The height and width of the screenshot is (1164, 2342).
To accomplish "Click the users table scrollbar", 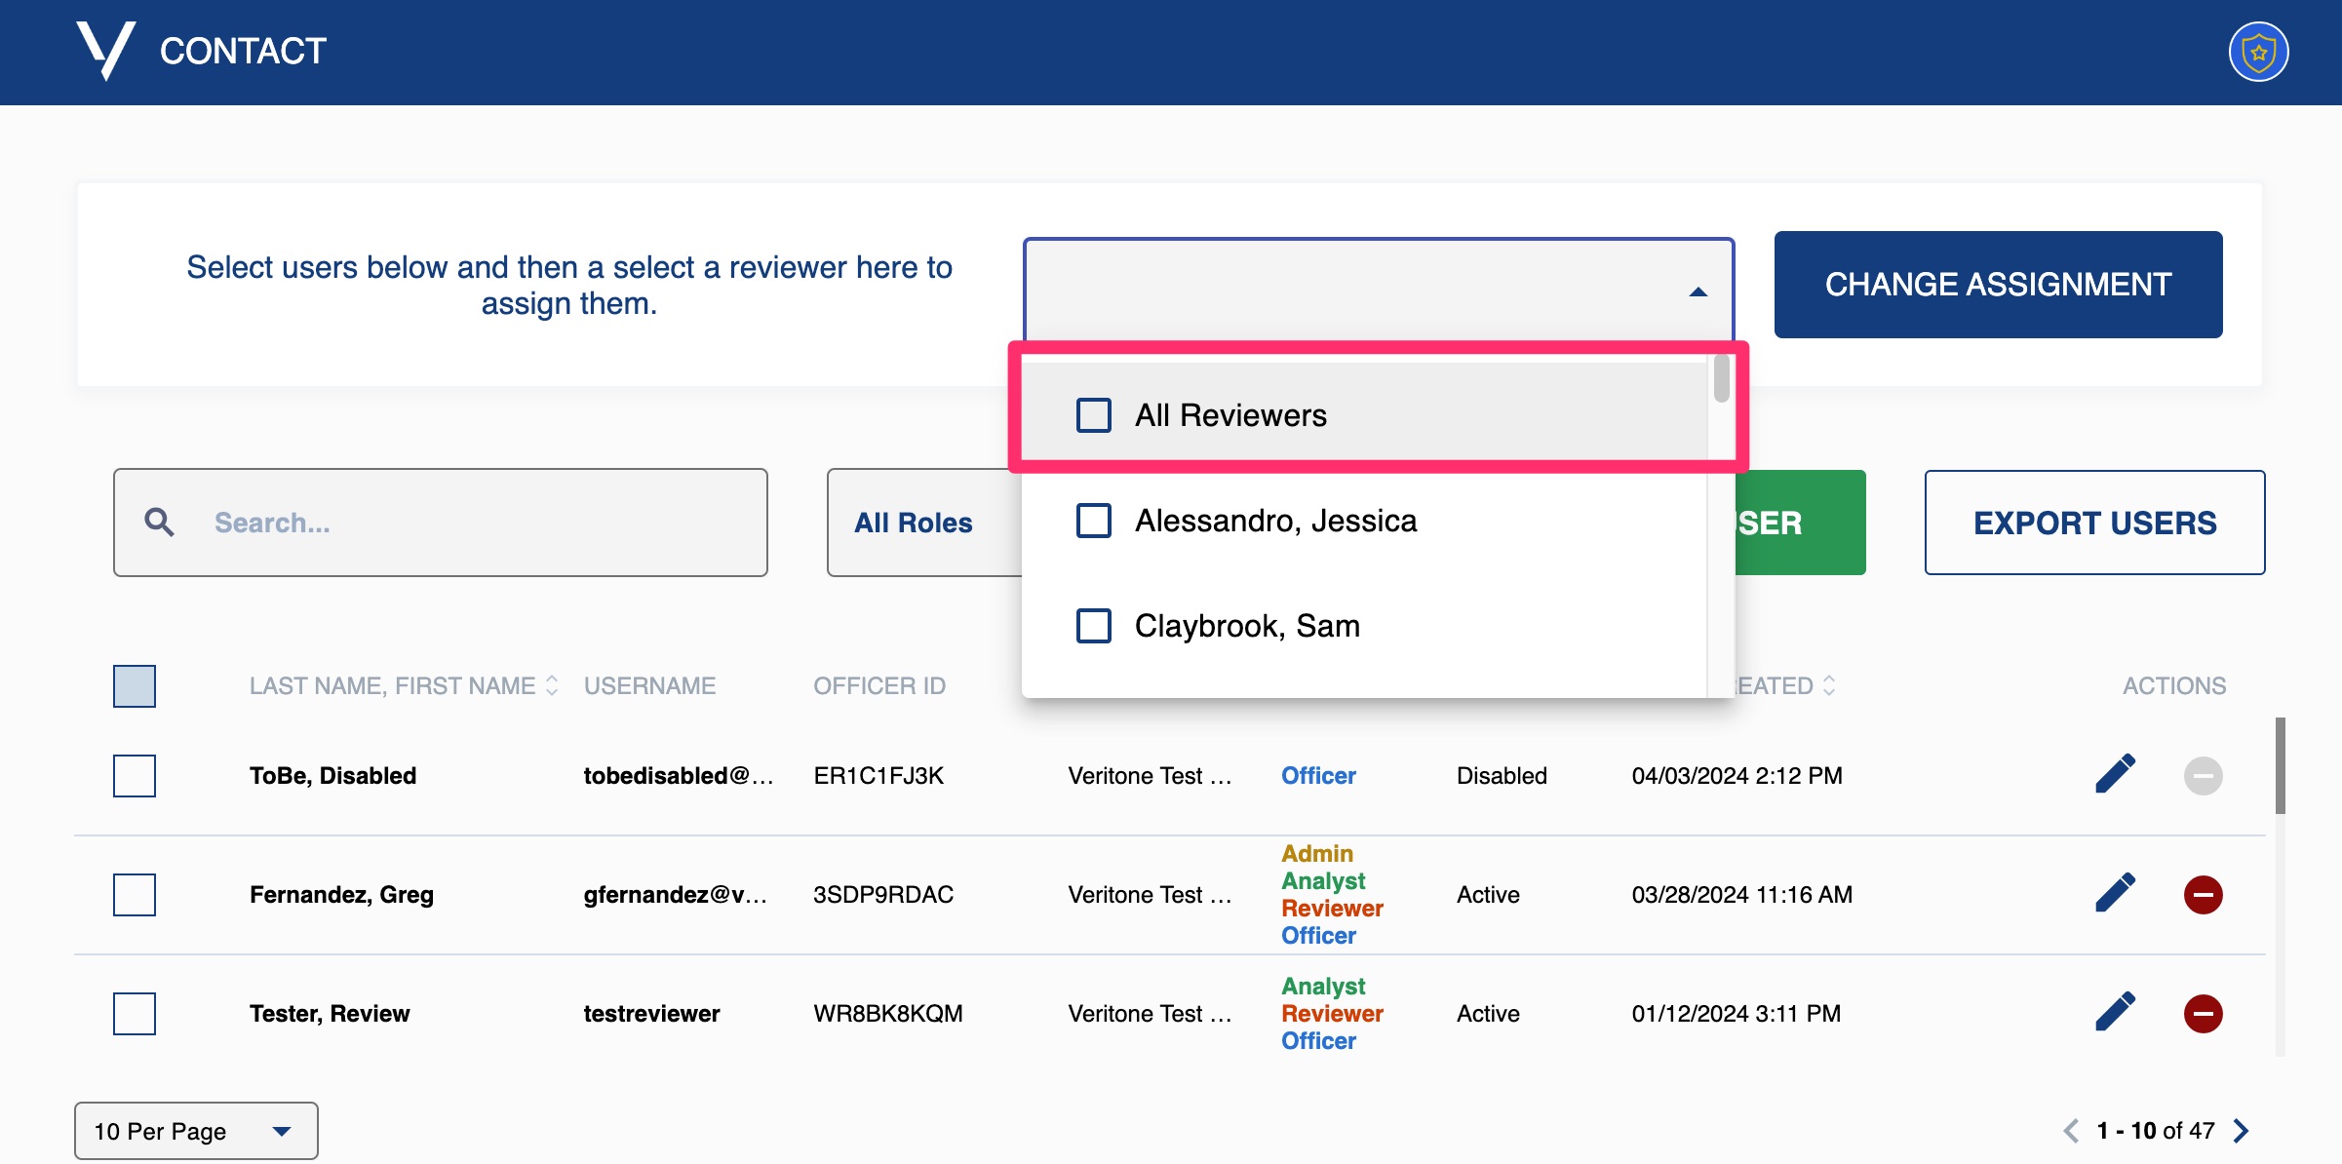I will click(x=2281, y=766).
